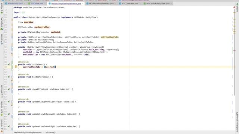Close the MCVModelImplementor.java tab
The width and height of the screenshot is (239, 134).
pyautogui.click(x=115, y=3)
